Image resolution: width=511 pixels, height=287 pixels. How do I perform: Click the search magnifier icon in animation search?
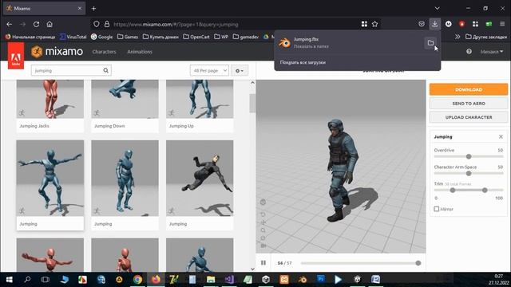(105, 70)
